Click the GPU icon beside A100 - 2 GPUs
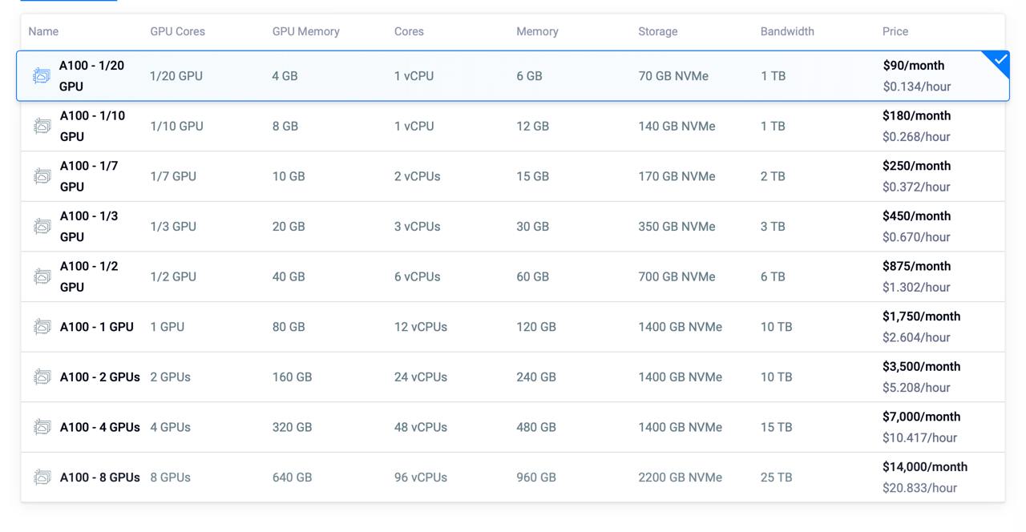Viewport: 1026px width, 532px height. tap(42, 377)
